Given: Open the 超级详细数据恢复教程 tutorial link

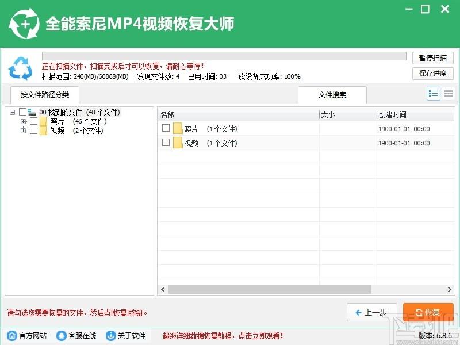Looking at the screenshot, I should (223, 336).
